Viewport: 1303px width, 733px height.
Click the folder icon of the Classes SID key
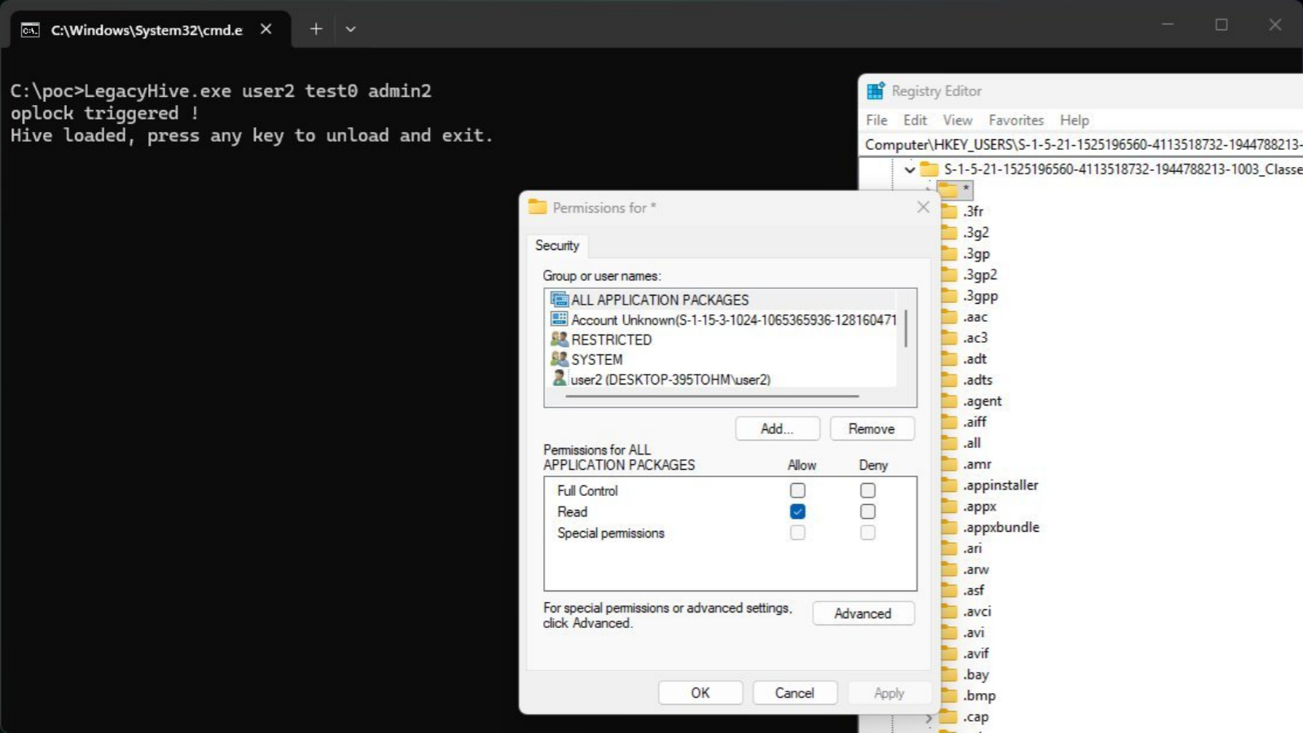[x=929, y=169]
